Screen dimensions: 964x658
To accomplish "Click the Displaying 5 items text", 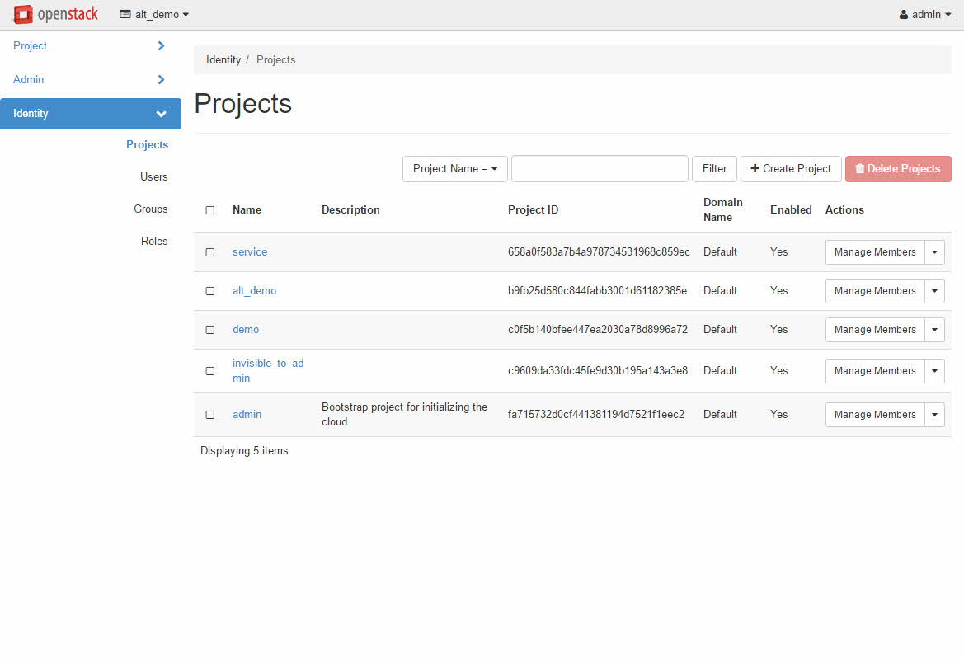I will (244, 451).
